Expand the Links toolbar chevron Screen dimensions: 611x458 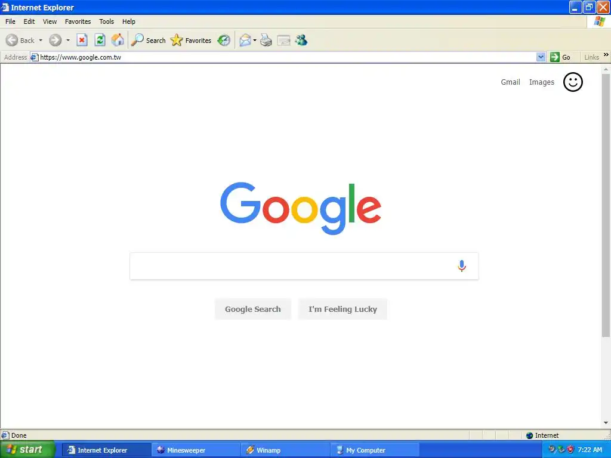[x=606, y=54]
